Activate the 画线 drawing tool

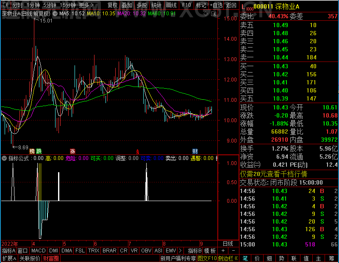(171, 5)
